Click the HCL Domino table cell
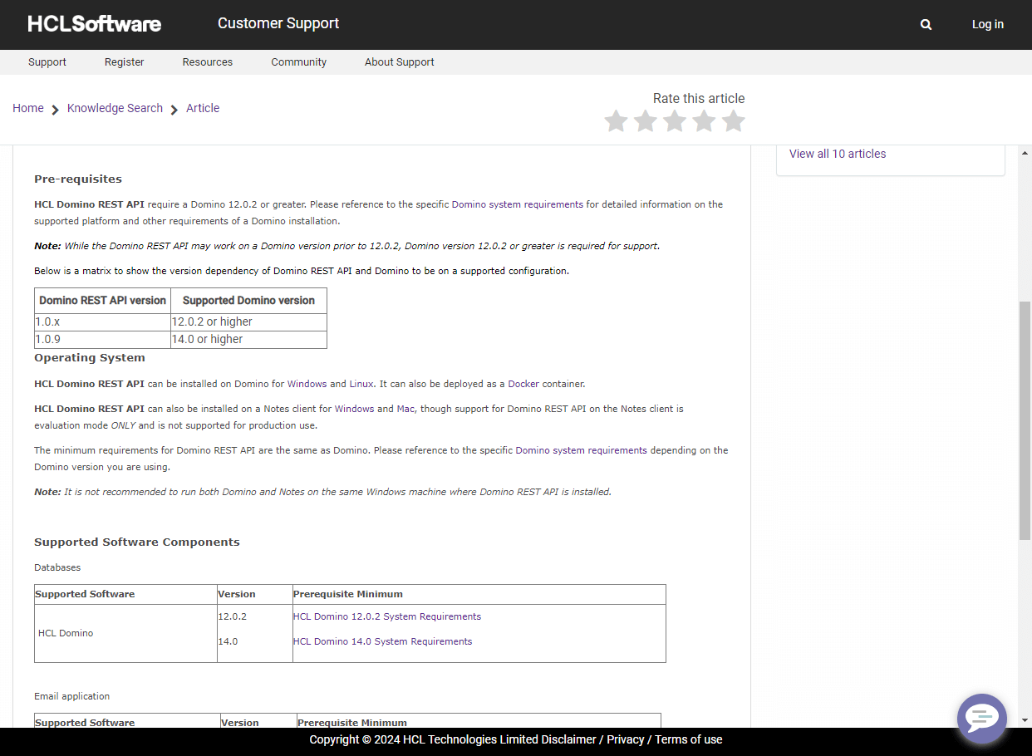This screenshot has width=1032, height=756. (x=125, y=633)
